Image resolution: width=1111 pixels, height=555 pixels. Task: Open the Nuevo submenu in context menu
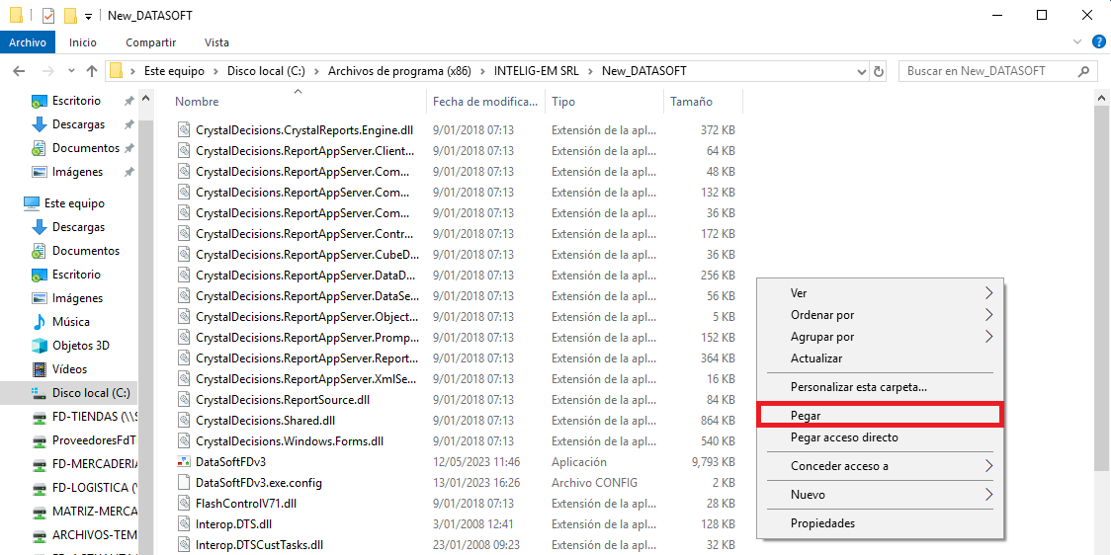tap(880, 495)
